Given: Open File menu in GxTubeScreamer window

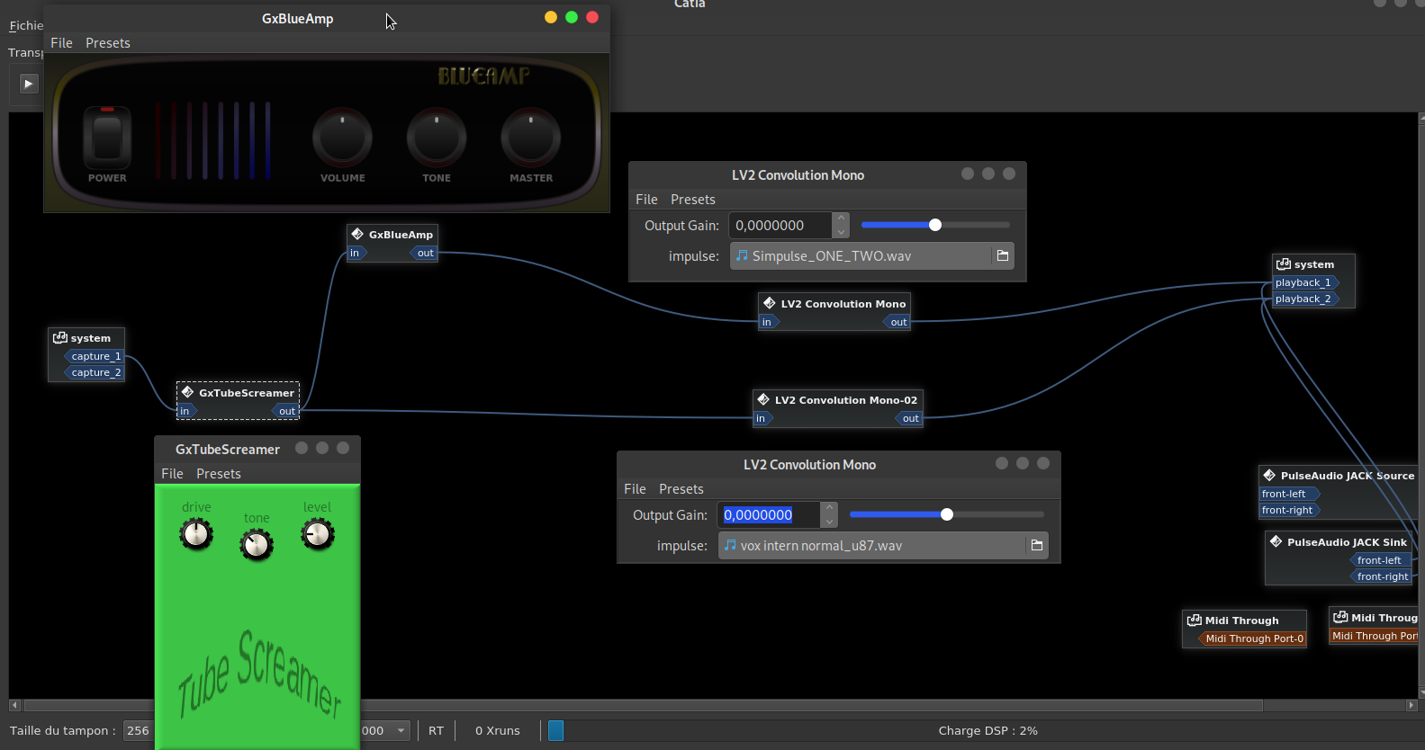Looking at the screenshot, I should coord(172,474).
